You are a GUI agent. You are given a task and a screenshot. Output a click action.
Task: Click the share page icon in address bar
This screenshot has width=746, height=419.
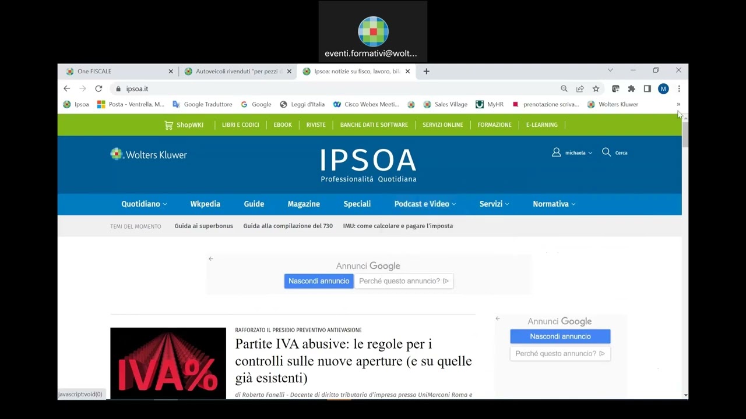[x=580, y=88]
